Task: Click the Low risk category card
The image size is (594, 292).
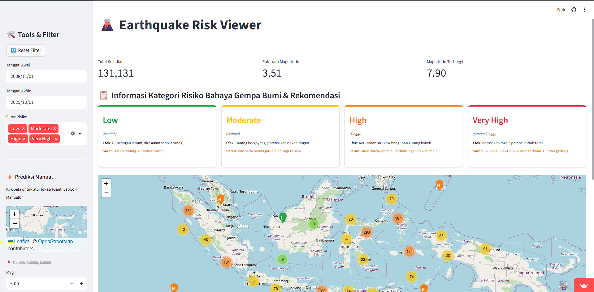Action: pos(157,136)
